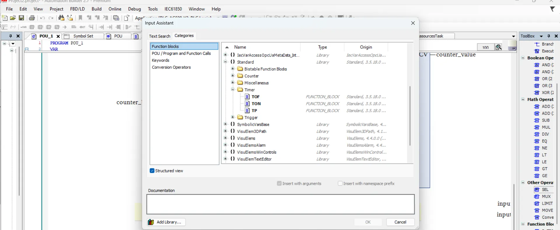Expand the Miscellaneous folder
Image resolution: width=560 pixels, height=230 pixels.
[x=233, y=83]
